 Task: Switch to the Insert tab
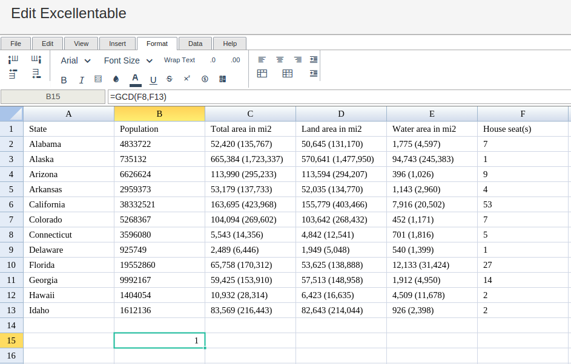(117, 44)
